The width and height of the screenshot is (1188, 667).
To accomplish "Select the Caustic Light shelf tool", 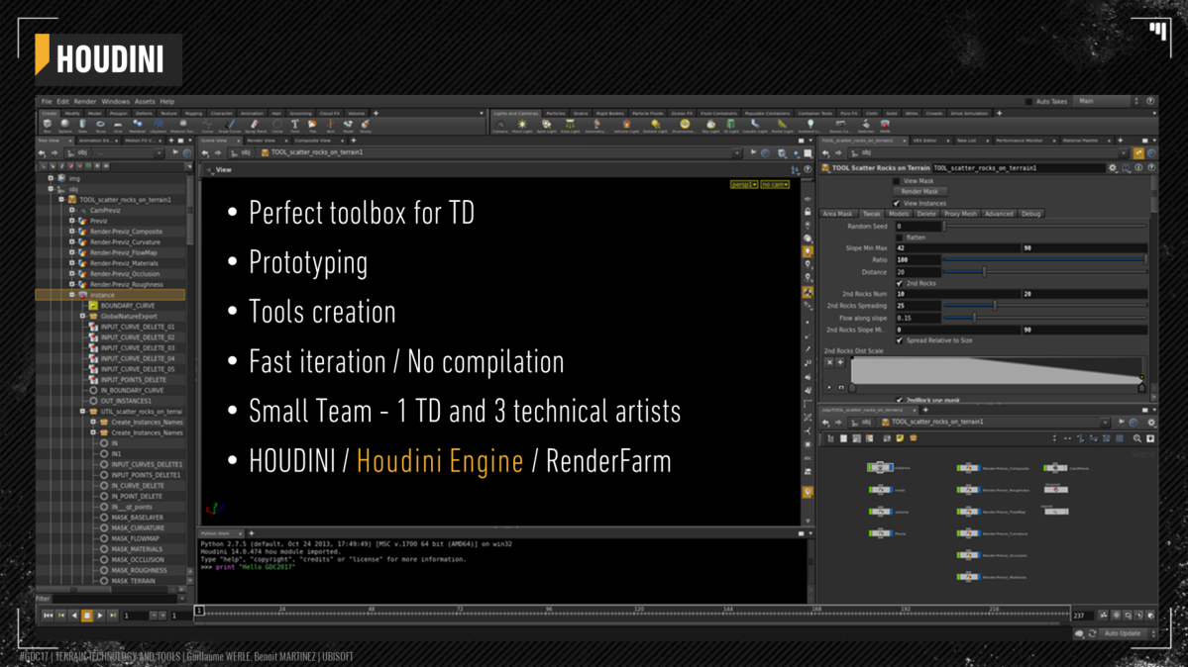I will (x=755, y=126).
